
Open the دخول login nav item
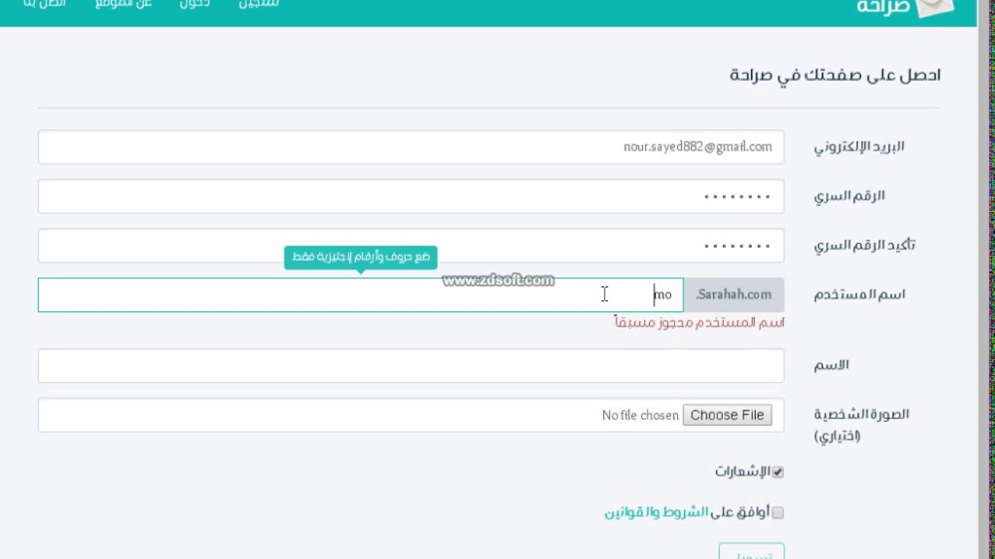195,4
